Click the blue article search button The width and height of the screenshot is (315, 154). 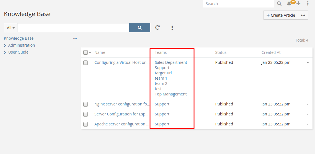(x=140, y=28)
